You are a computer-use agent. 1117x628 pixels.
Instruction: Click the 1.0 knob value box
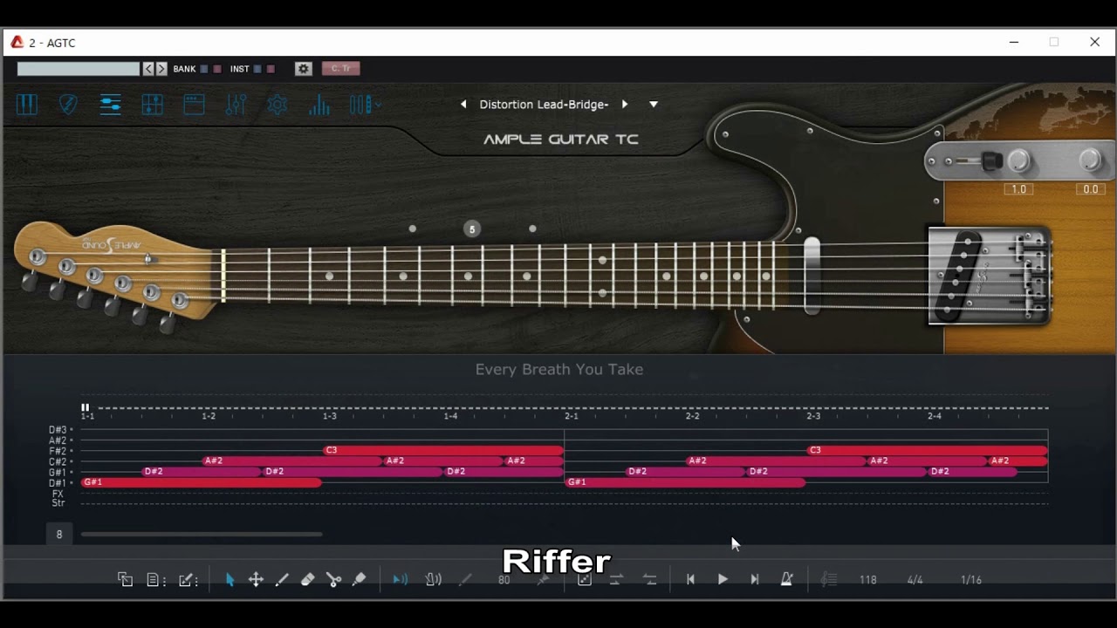[1018, 189]
